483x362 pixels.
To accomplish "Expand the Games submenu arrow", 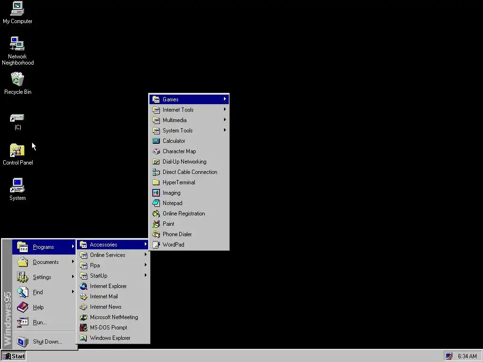I will click(x=225, y=99).
